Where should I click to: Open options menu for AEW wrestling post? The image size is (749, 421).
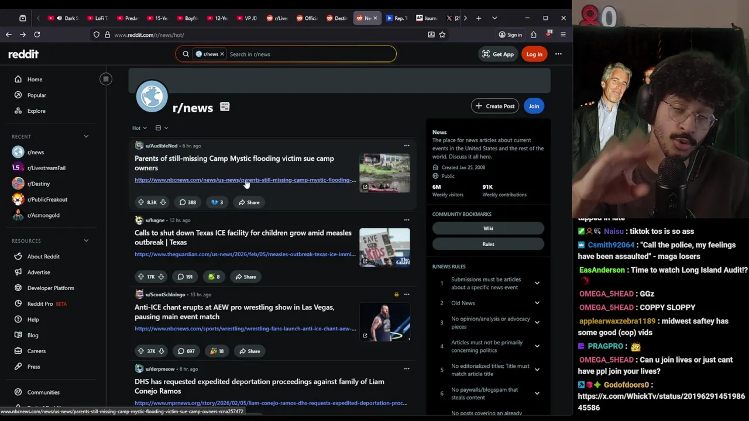point(407,294)
